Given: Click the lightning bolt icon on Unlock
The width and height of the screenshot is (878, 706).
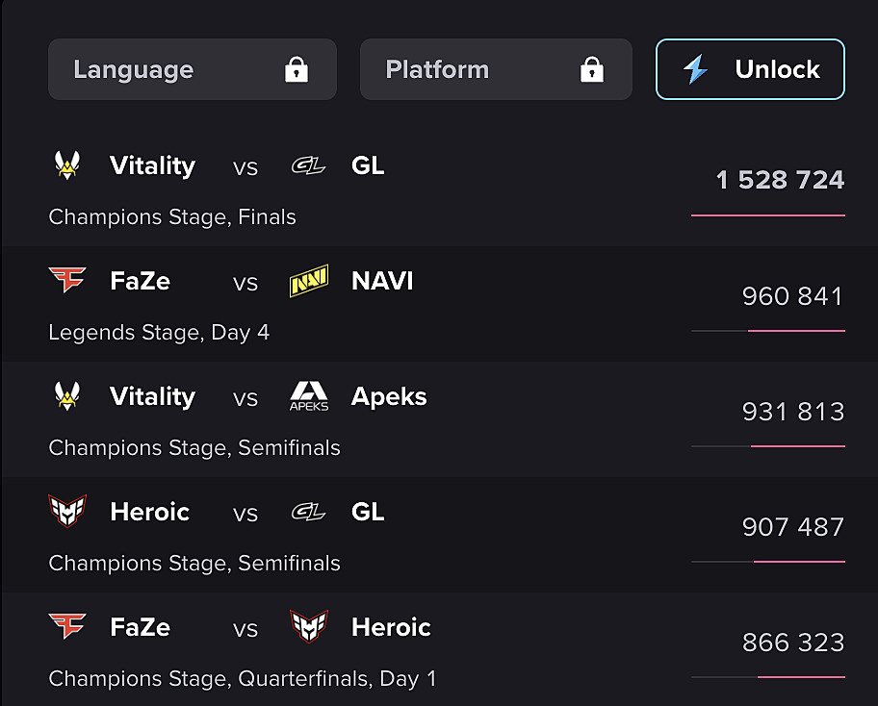Looking at the screenshot, I should point(695,69).
